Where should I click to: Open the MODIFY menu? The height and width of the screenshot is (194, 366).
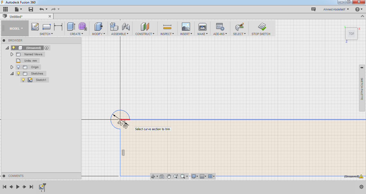pos(98,34)
